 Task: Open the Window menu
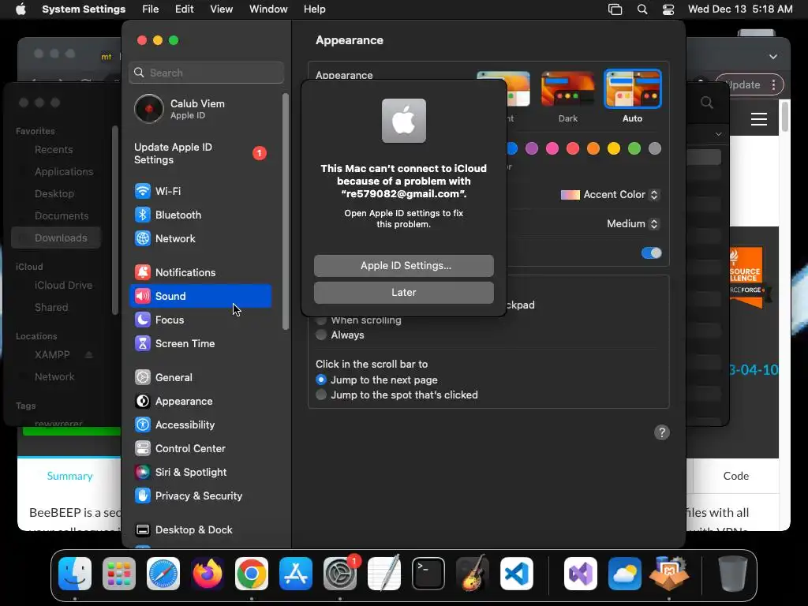[268, 9]
